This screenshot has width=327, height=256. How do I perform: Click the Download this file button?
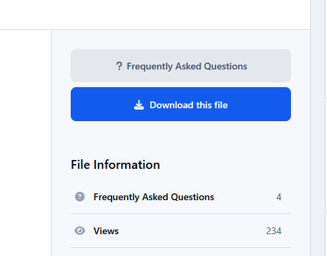[x=181, y=104]
